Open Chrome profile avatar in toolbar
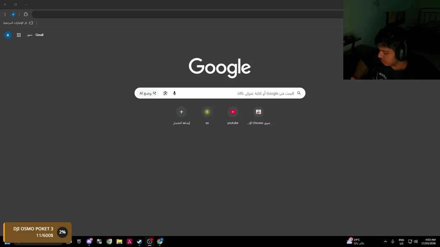Viewport: 440px width, 247px height. 13,14
